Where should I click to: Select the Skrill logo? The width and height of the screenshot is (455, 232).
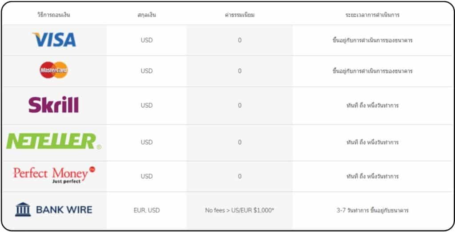click(x=54, y=105)
